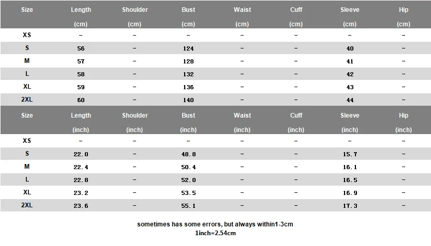Select the S size row in the cm table
Viewport: 431px width, 246px height.
click(x=215, y=48)
